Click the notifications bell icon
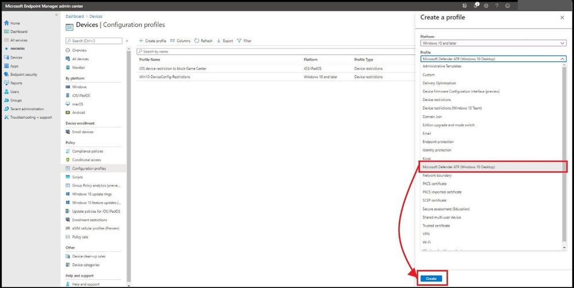 pyautogui.click(x=476, y=6)
